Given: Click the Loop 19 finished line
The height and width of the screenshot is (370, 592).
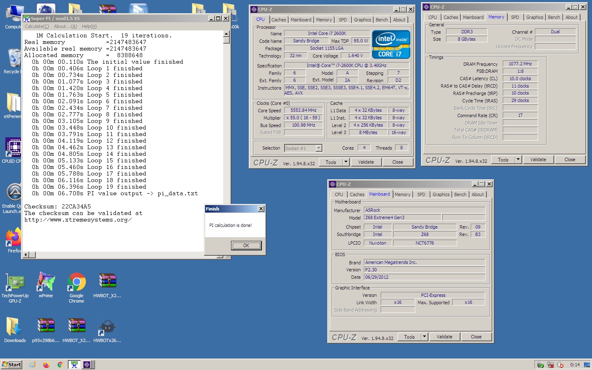Looking at the screenshot, I should (x=89, y=187).
